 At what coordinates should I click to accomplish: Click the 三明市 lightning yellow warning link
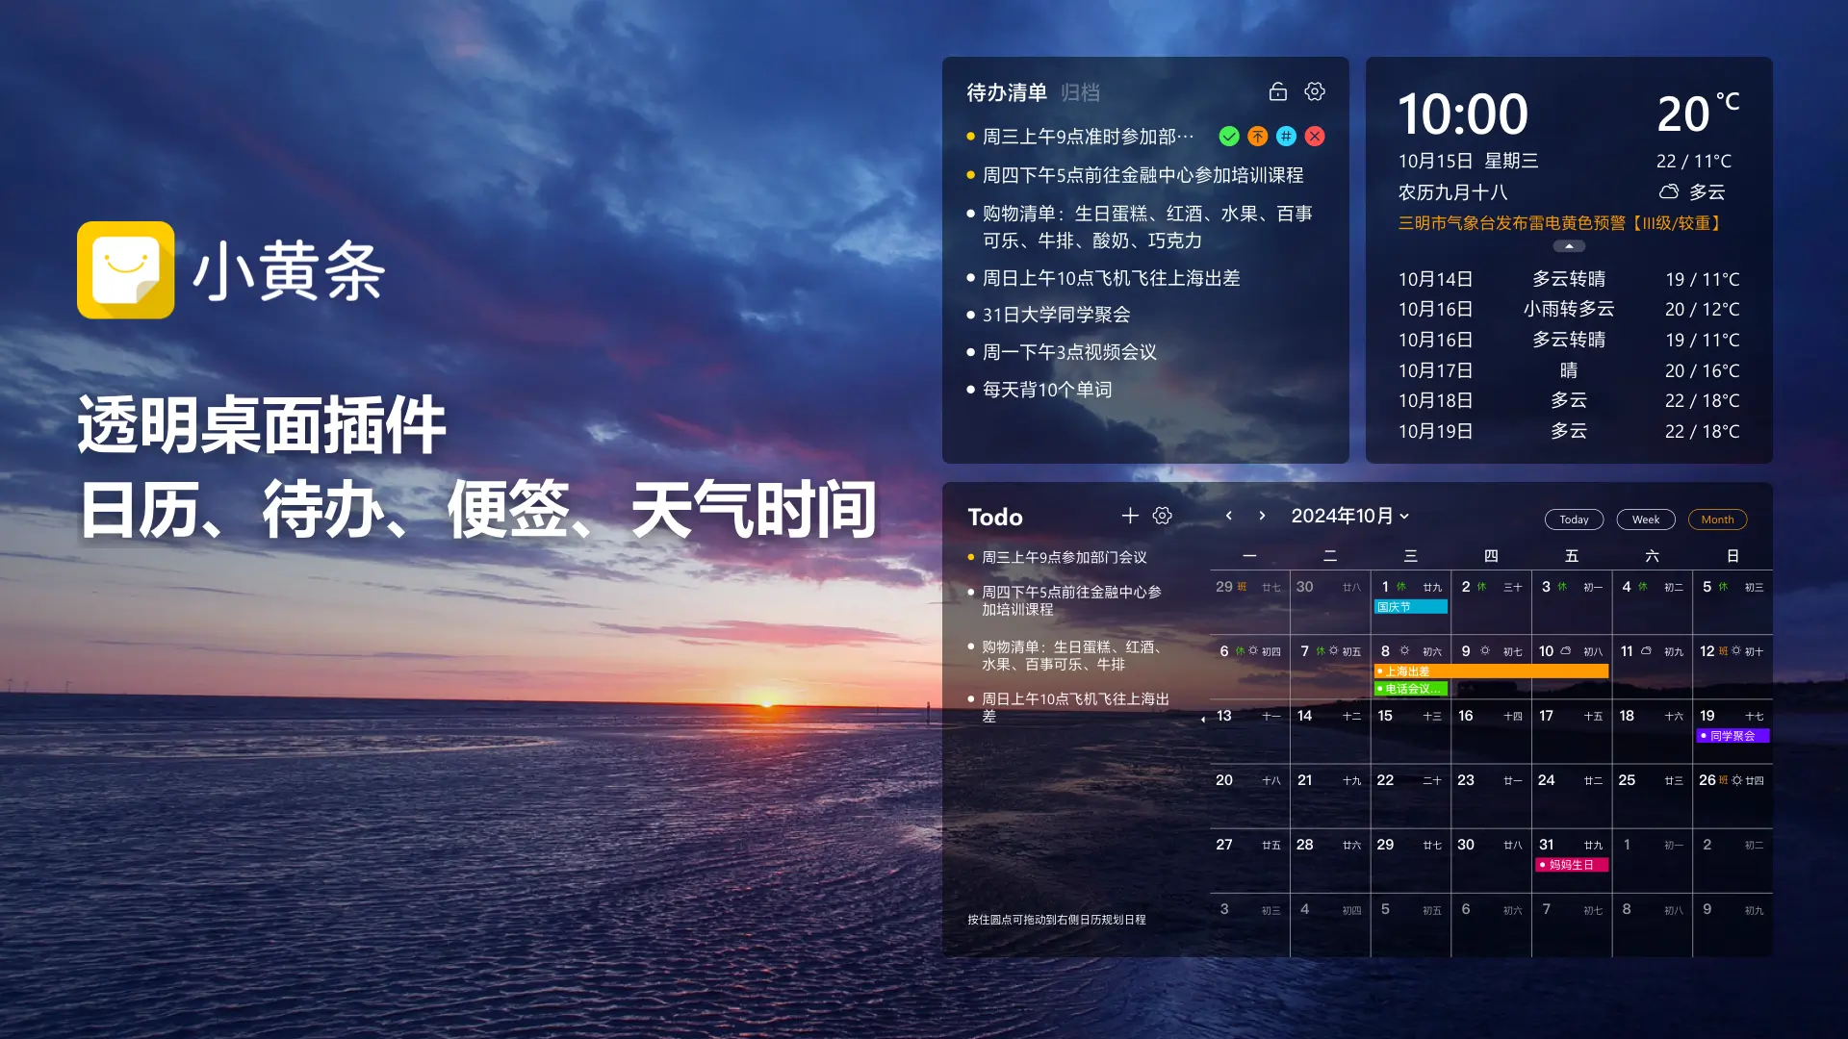[1559, 223]
